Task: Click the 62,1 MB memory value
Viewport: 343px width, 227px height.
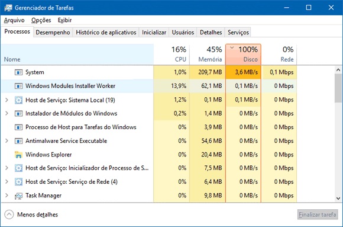Action: tap(212, 86)
